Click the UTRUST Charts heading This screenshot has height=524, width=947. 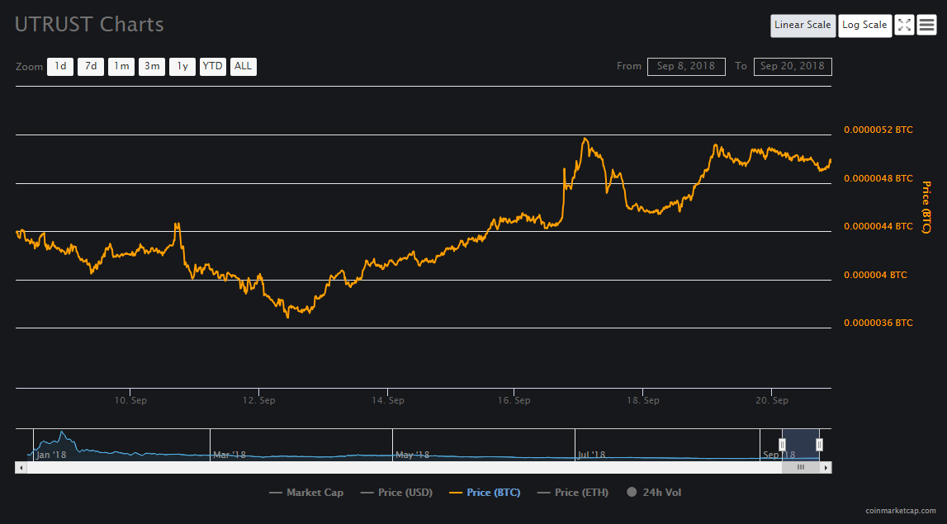[x=89, y=25]
